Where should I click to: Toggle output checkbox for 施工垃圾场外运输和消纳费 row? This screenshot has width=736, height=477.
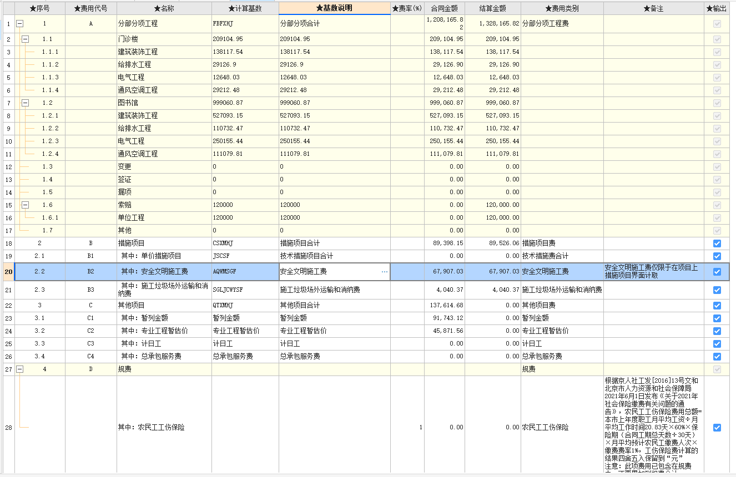[x=717, y=290]
